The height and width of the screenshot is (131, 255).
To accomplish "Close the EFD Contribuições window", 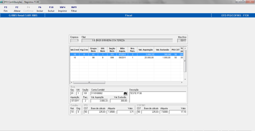I will 250,2.
